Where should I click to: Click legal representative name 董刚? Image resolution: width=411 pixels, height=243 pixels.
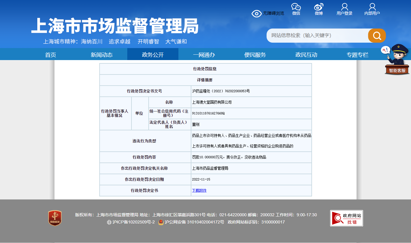[x=196, y=124]
